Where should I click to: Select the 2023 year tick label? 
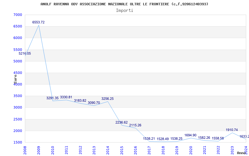(232, 149)
